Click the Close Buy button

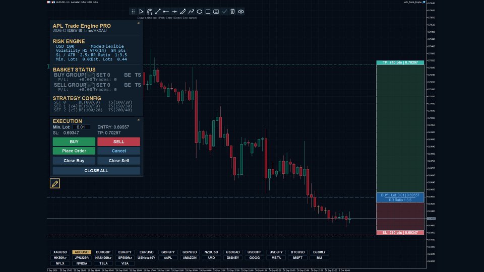click(x=74, y=161)
